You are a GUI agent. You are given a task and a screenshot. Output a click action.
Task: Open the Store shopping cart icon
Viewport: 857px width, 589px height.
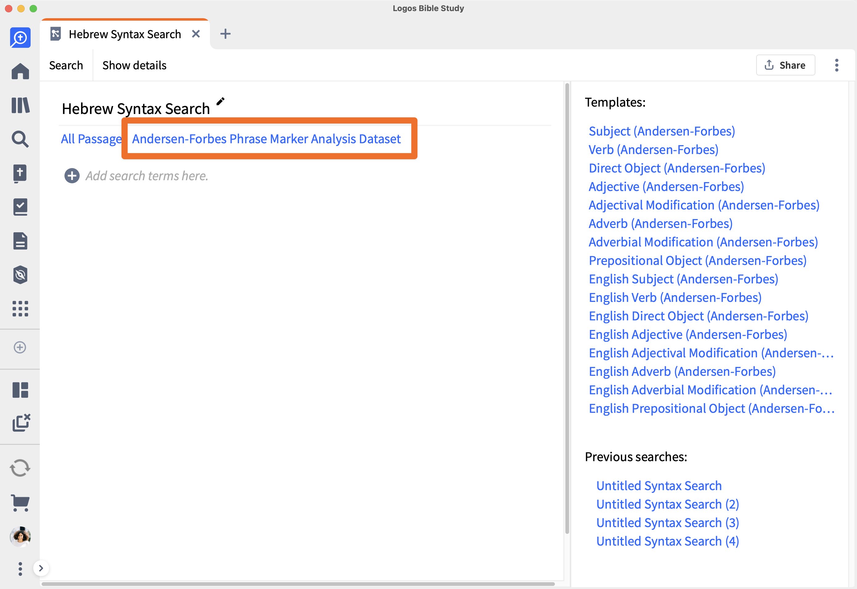pos(20,503)
